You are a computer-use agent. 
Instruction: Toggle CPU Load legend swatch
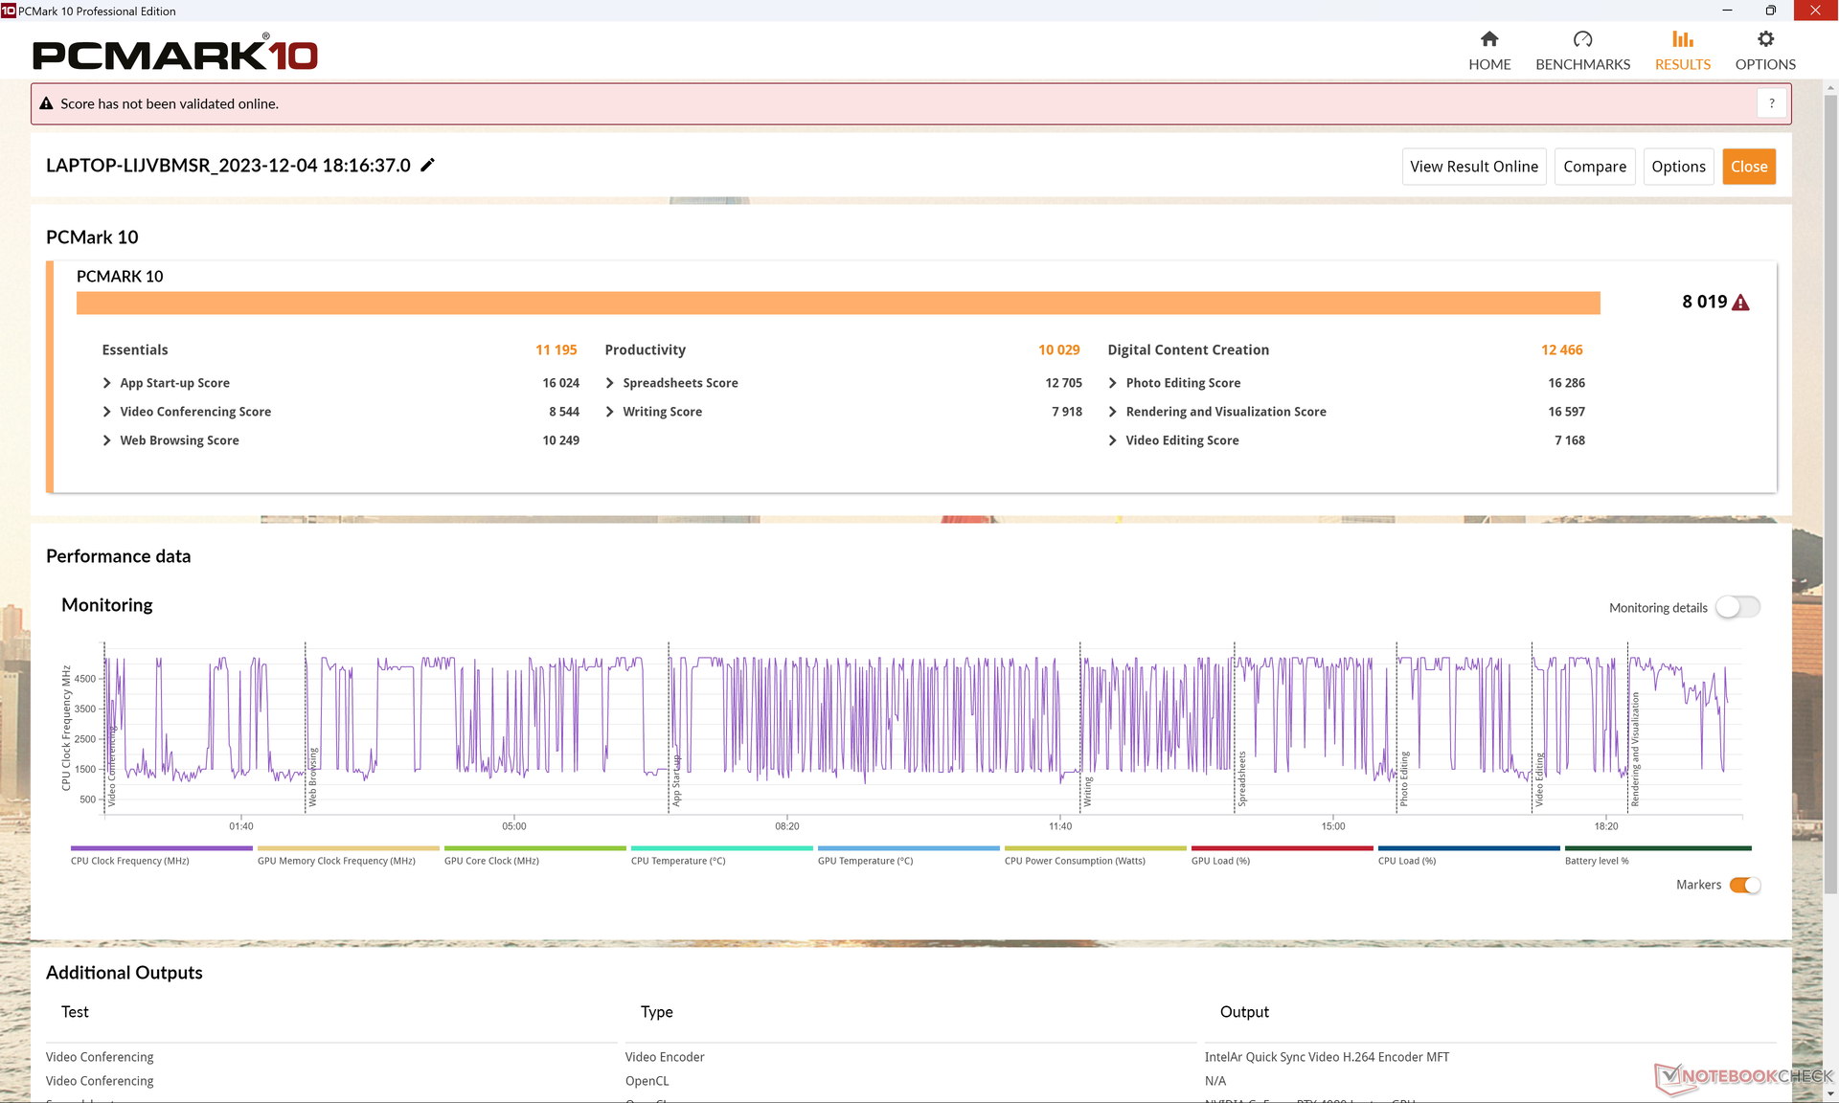point(1468,848)
